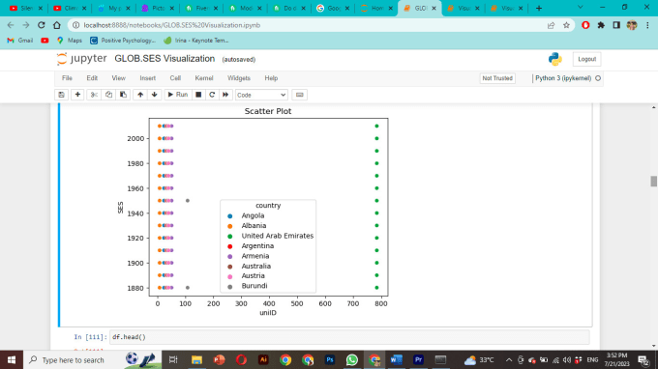Open the cell type Code dropdown
The image size is (658, 369).
[261, 95]
